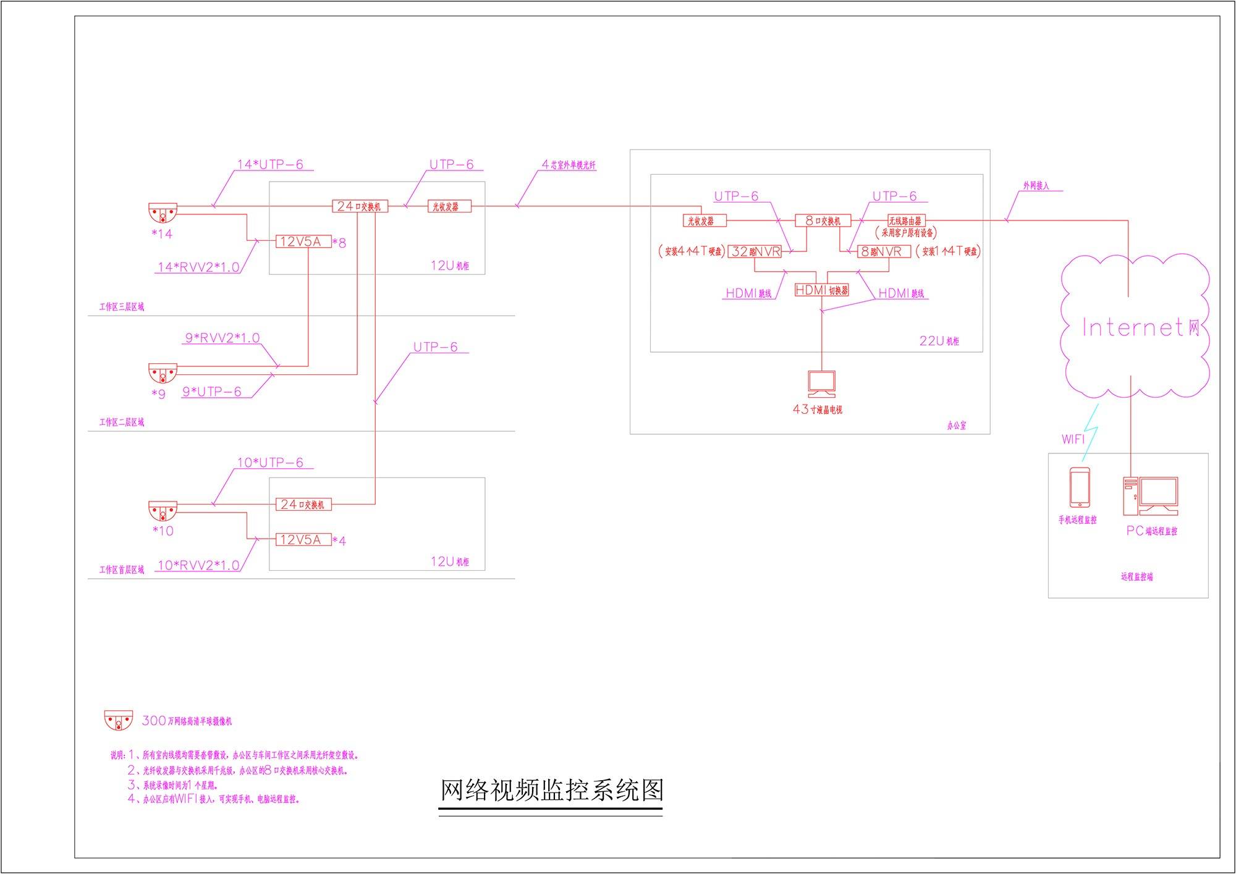The height and width of the screenshot is (874, 1236).
Task: Click the 22U机柜 cabinet label
Action: pos(939,341)
